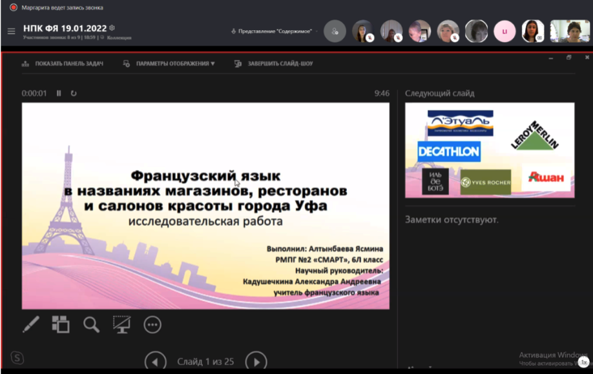
Task: Click ПОКАЗАТЬ ПАНЕЛЬ ЗАДАЧ
Action: click(63, 64)
